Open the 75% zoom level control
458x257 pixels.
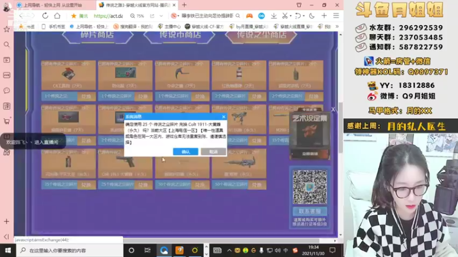pyautogui.click(x=137, y=16)
